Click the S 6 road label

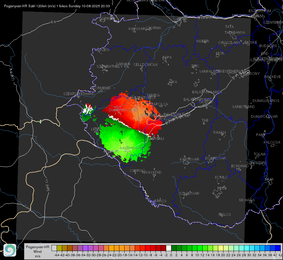(x=53, y=22)
